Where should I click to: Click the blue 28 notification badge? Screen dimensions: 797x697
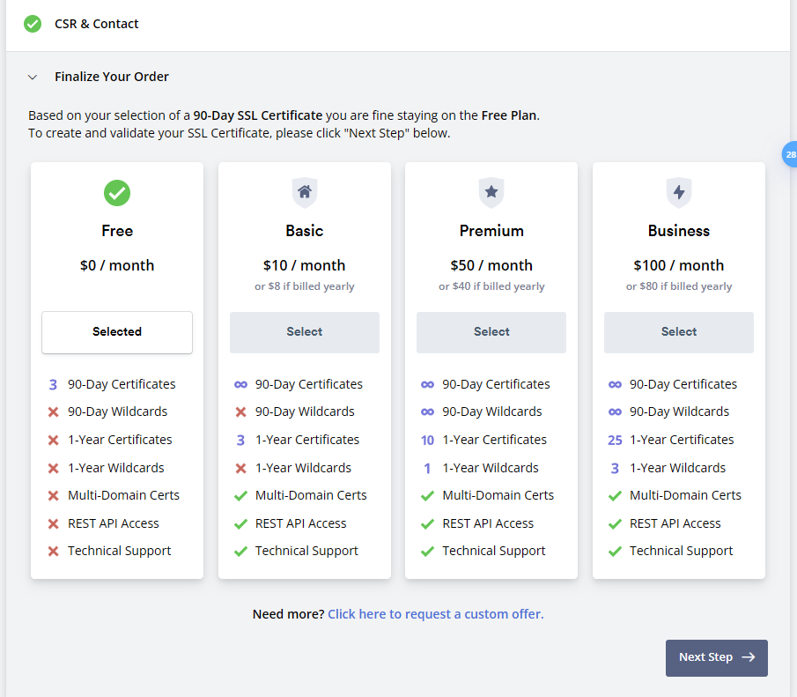tap(790, 154)
